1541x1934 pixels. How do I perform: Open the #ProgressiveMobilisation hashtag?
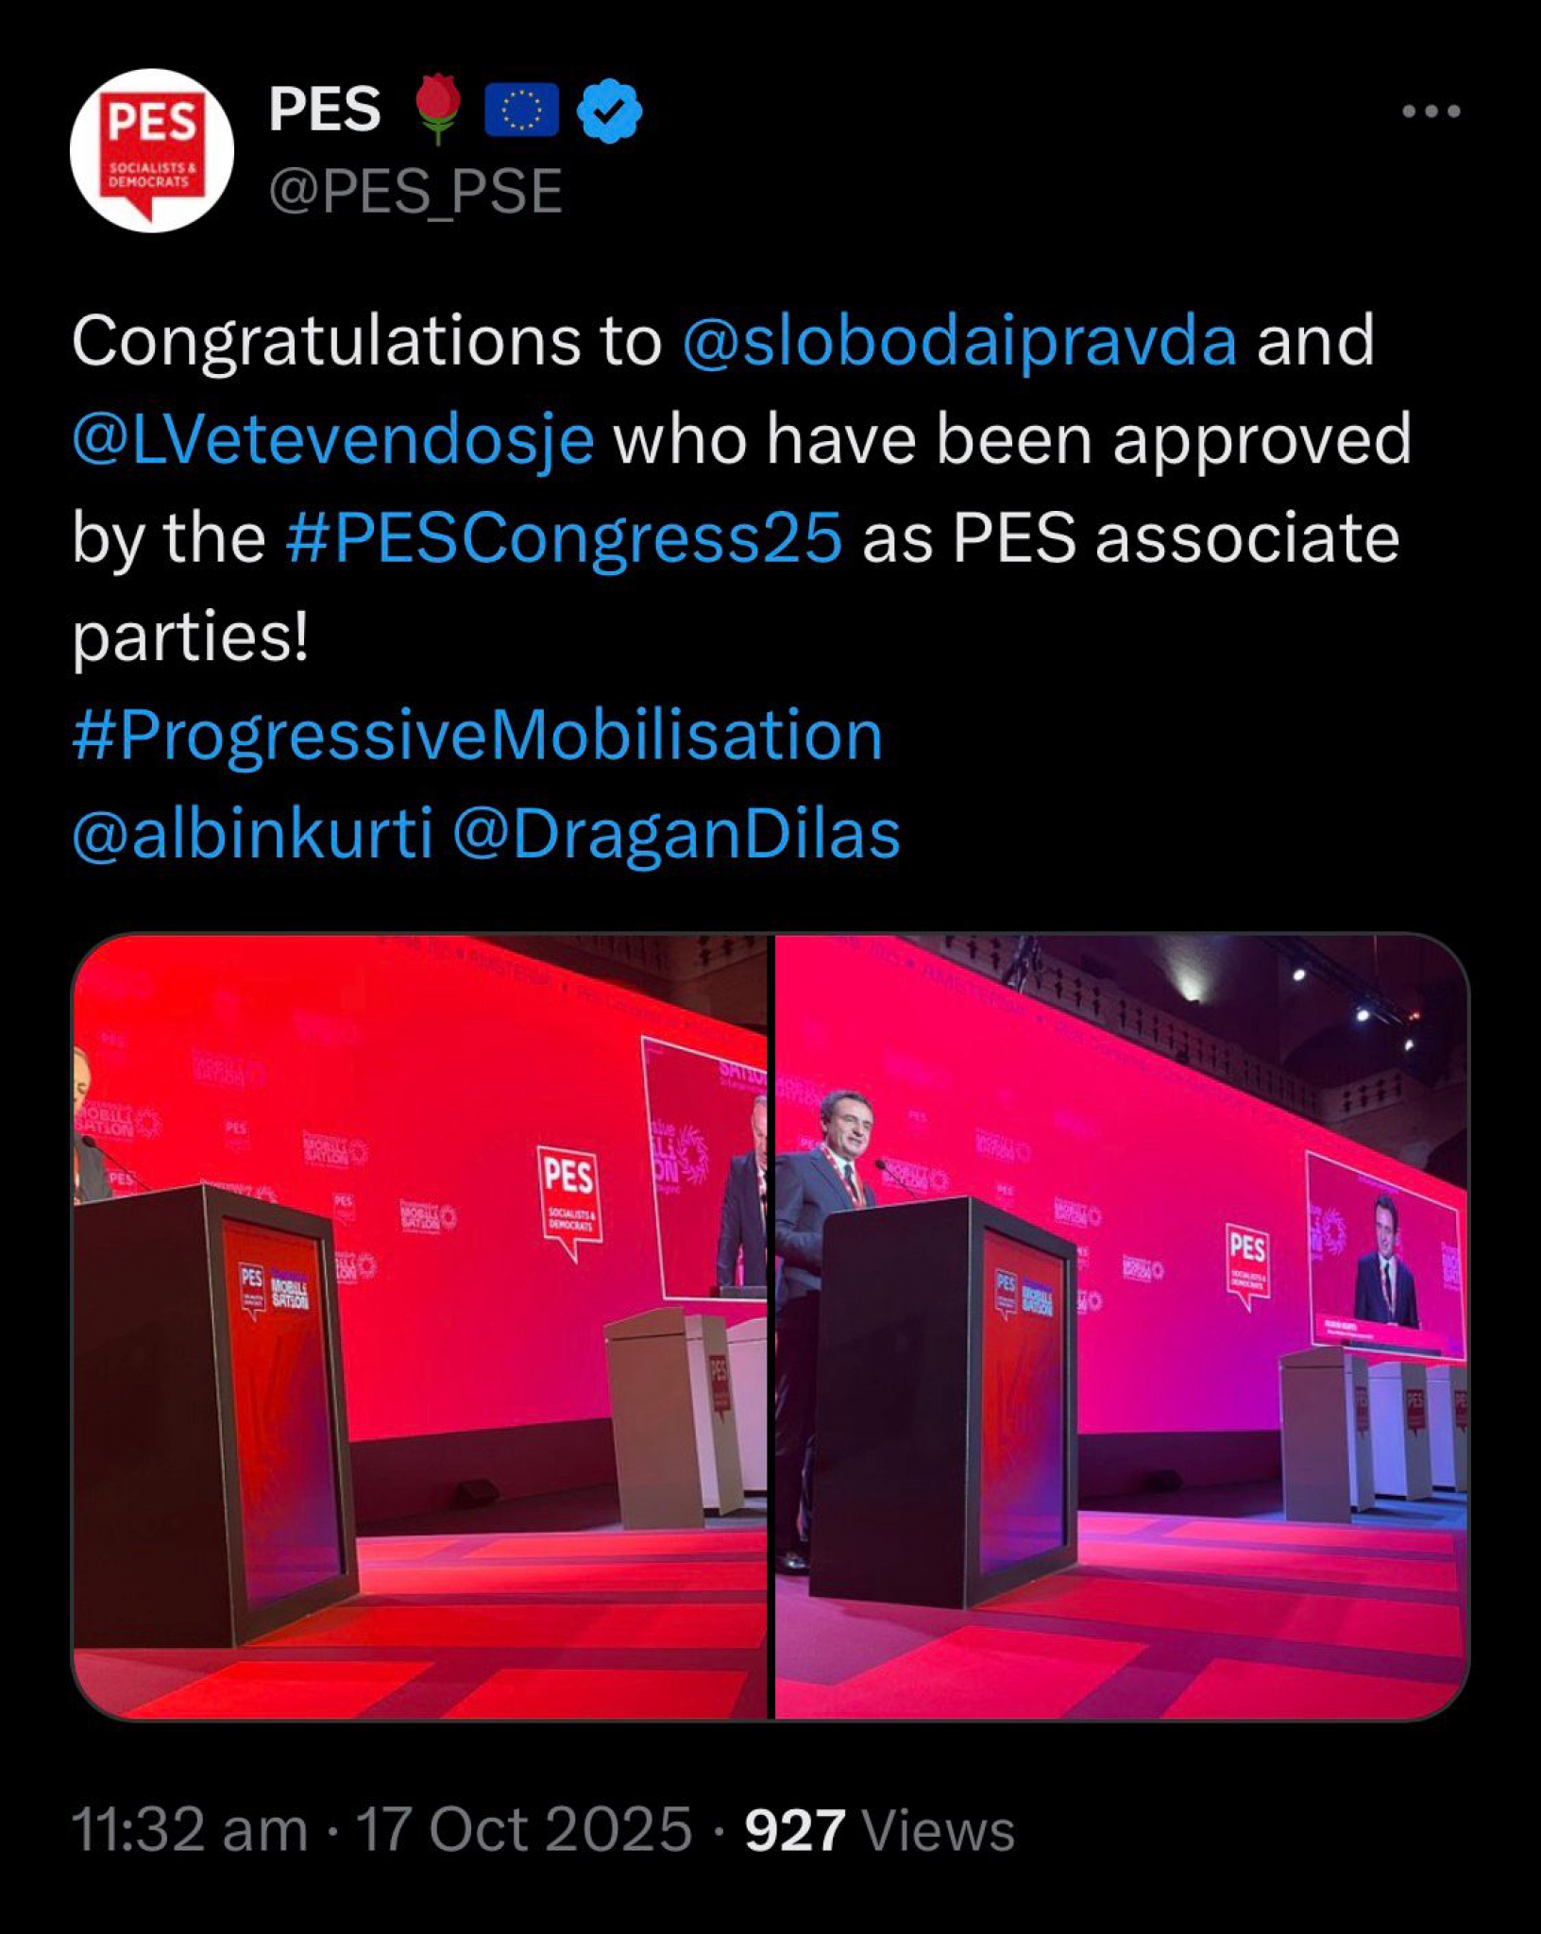478,736
